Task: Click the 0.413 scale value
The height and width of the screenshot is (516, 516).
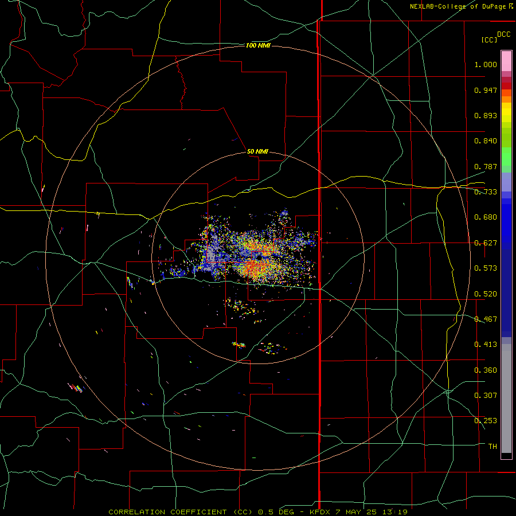Action: [486, 345]
